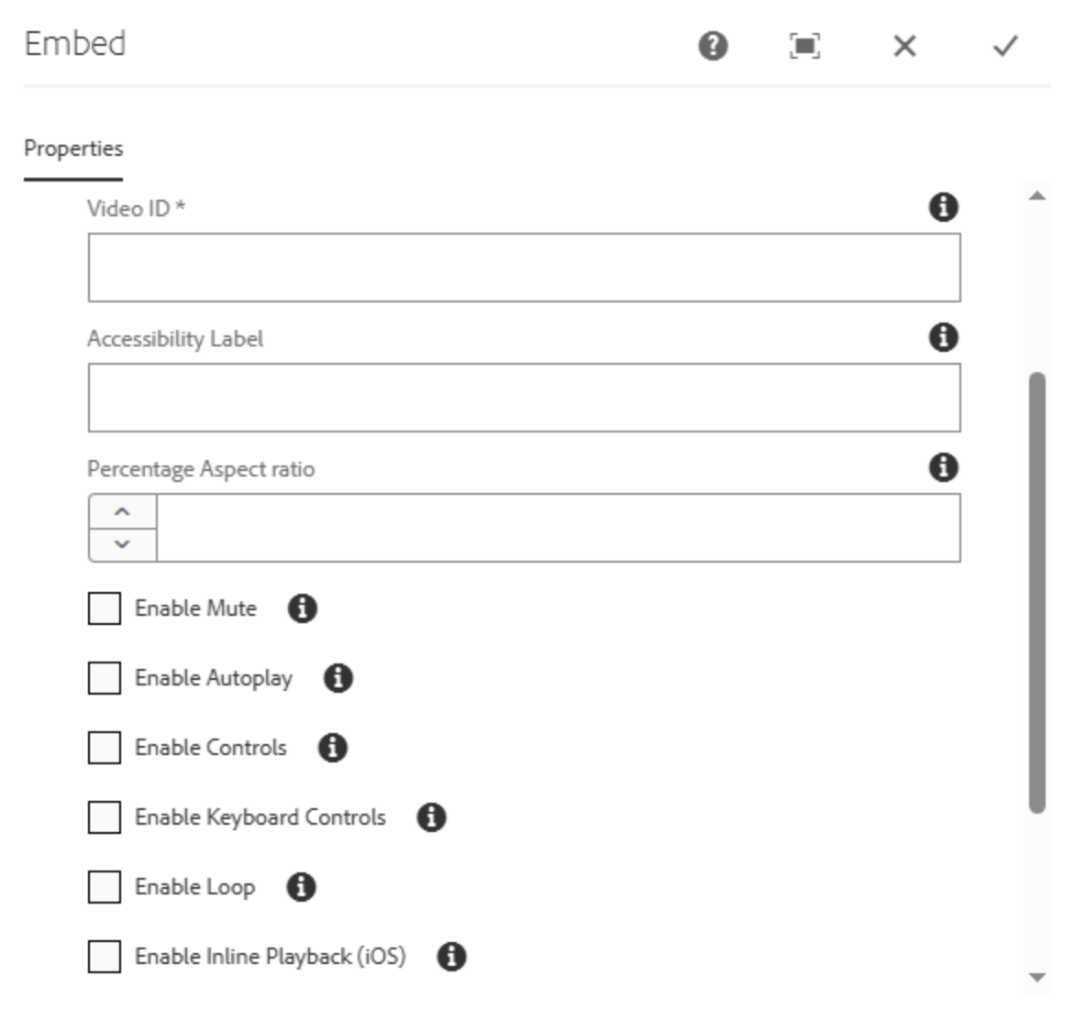The image size is (1075, 1019).
Task: Check the Enable Autoplay option
Action: pos(104,677)
